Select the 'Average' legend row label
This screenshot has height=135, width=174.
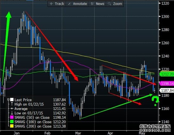21,109
